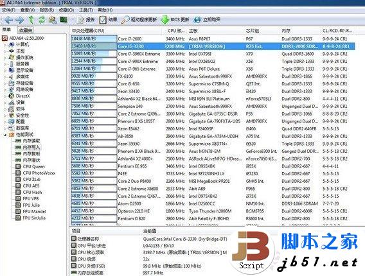
Task: Start 驱动程序更新 from the toolbar
Action: 139,20
